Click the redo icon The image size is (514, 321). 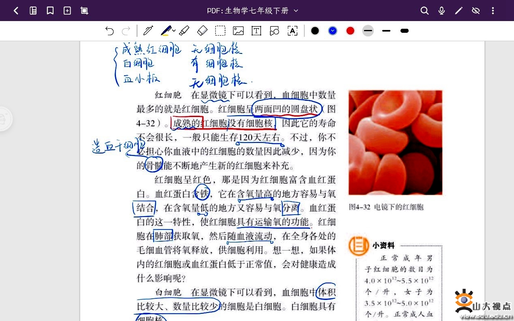point(126,30)
